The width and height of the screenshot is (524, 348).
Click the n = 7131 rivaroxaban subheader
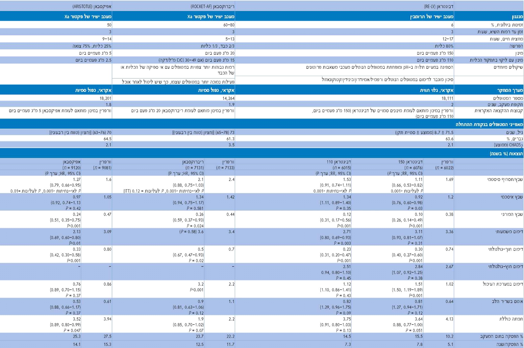tap(195, 168)
